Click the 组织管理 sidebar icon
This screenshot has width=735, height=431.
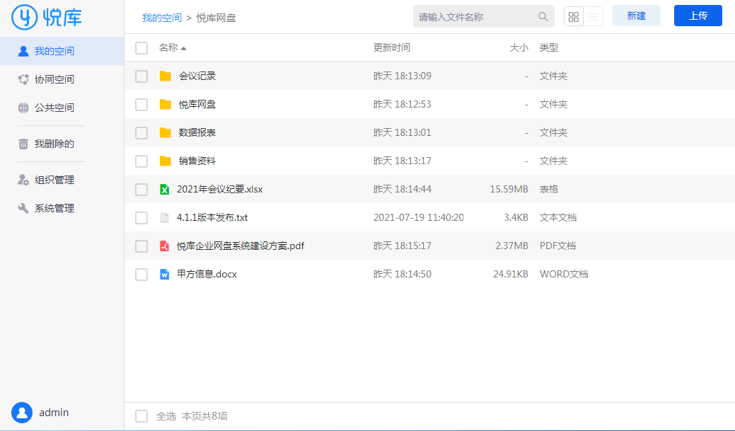(23, 180)
